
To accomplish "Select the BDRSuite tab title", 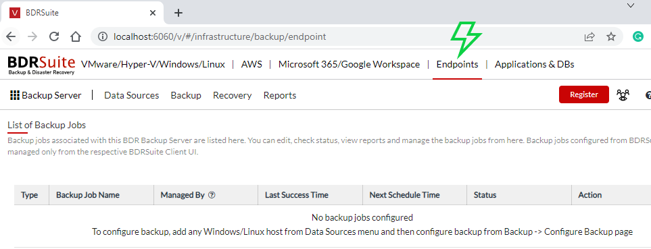I will tap(42, 13).
